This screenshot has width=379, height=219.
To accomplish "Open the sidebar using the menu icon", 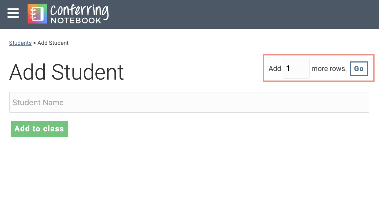I will tap(13, 13).
